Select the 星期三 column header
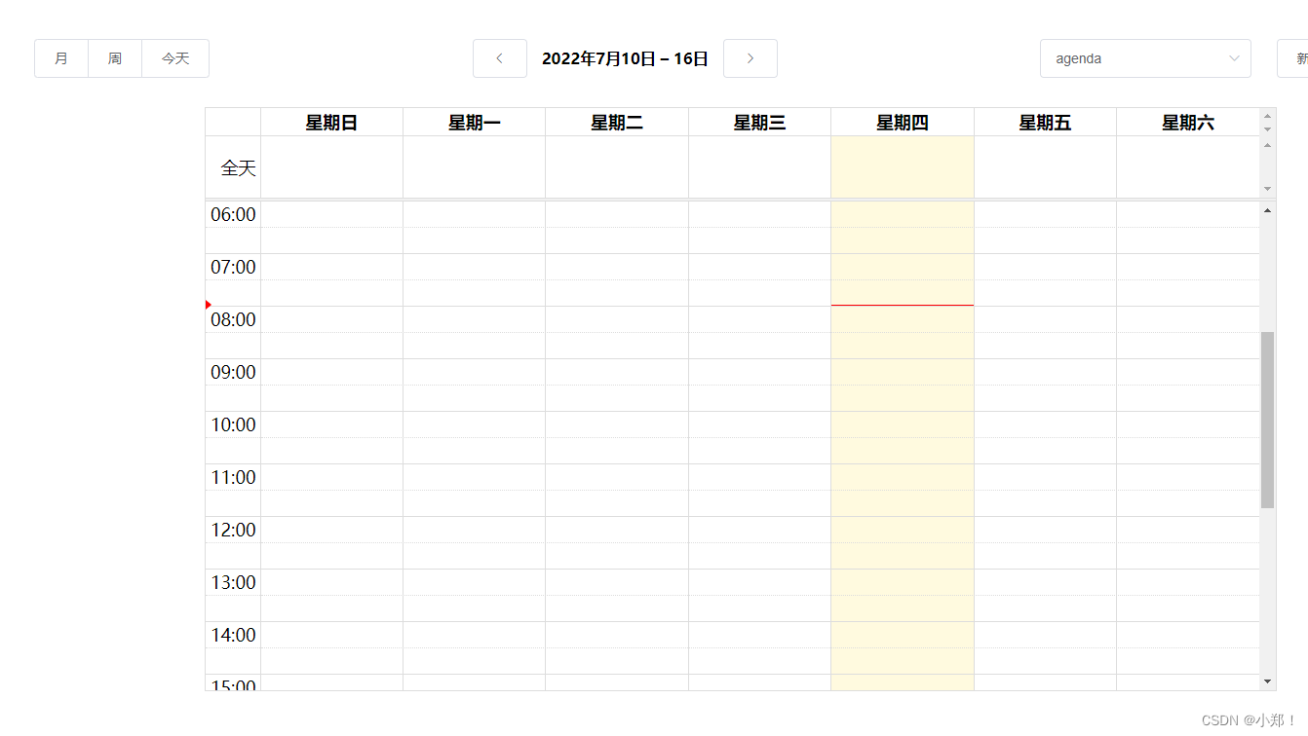 759,121
